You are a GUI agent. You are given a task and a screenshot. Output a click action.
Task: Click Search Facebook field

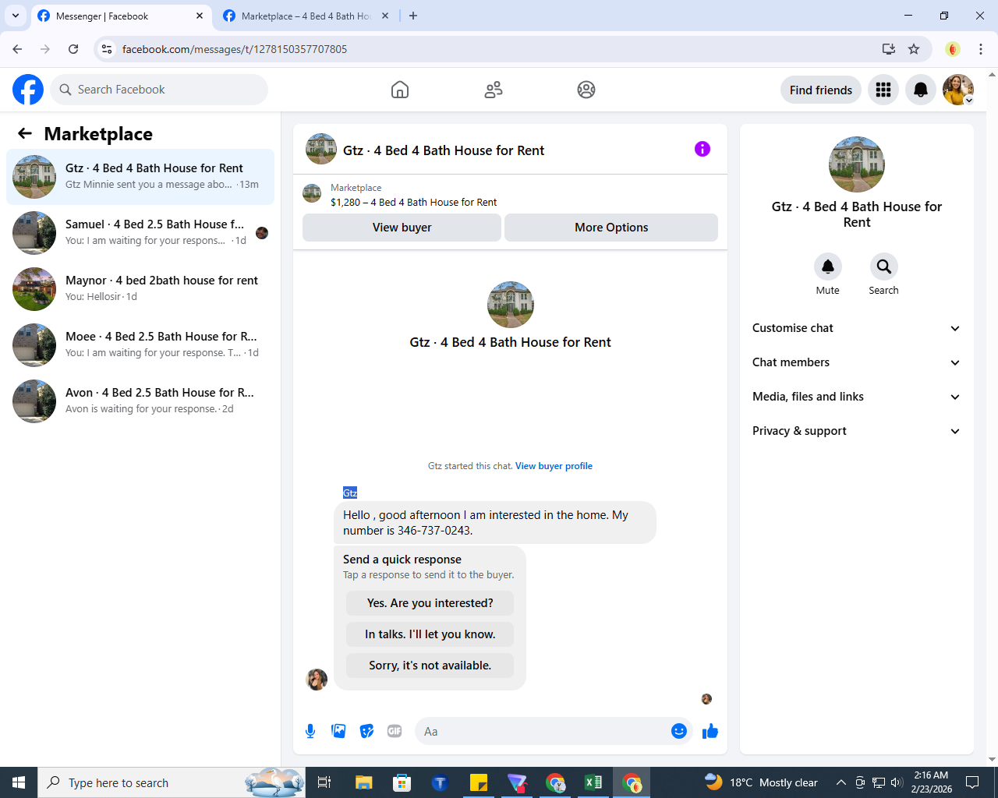tap(159, 90)
